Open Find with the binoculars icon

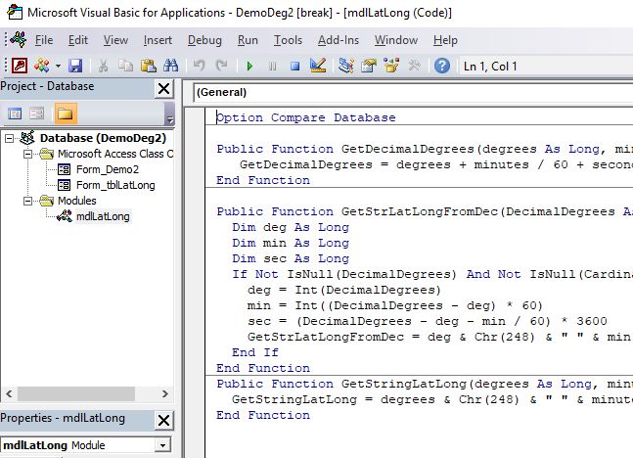(171, 66)
